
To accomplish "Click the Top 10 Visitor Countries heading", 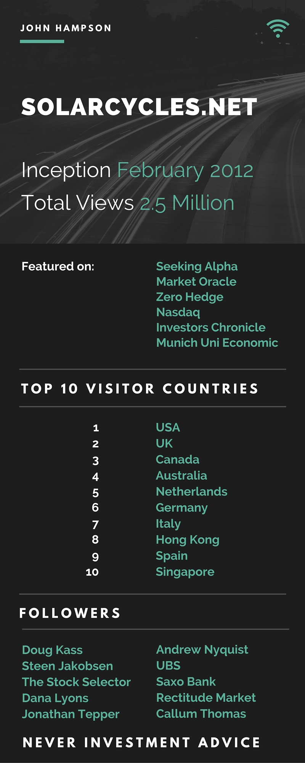I will tap(140, 389).
